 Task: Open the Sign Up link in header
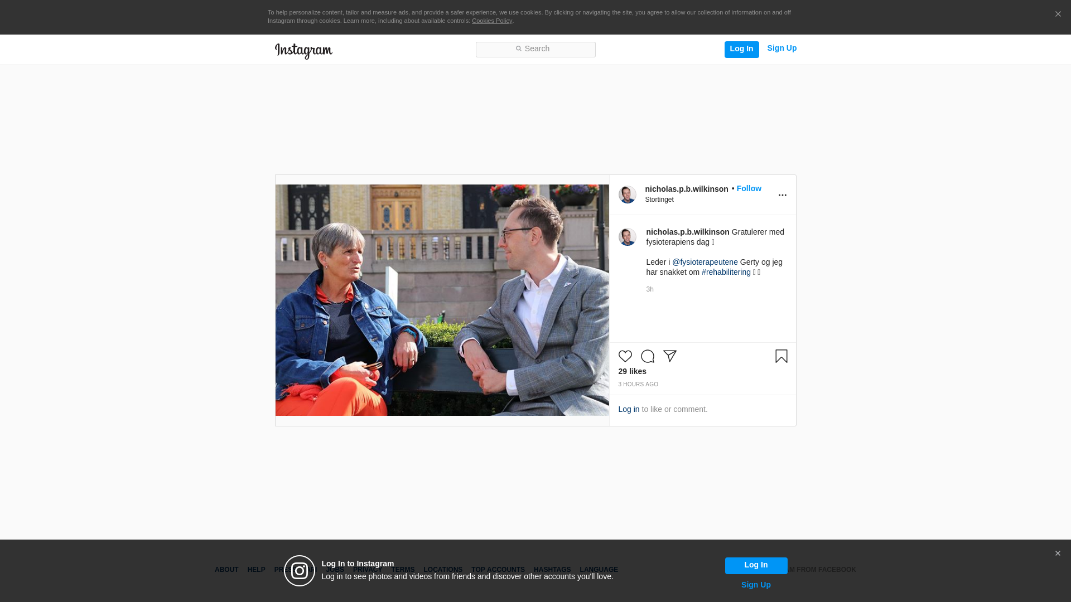(781, 48)
